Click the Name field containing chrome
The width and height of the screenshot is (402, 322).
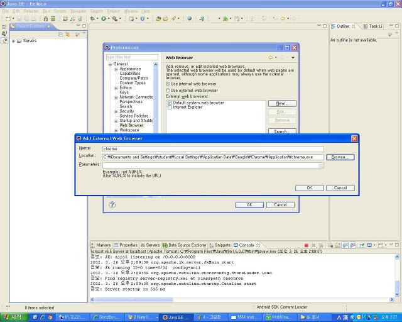pos(213,149)
